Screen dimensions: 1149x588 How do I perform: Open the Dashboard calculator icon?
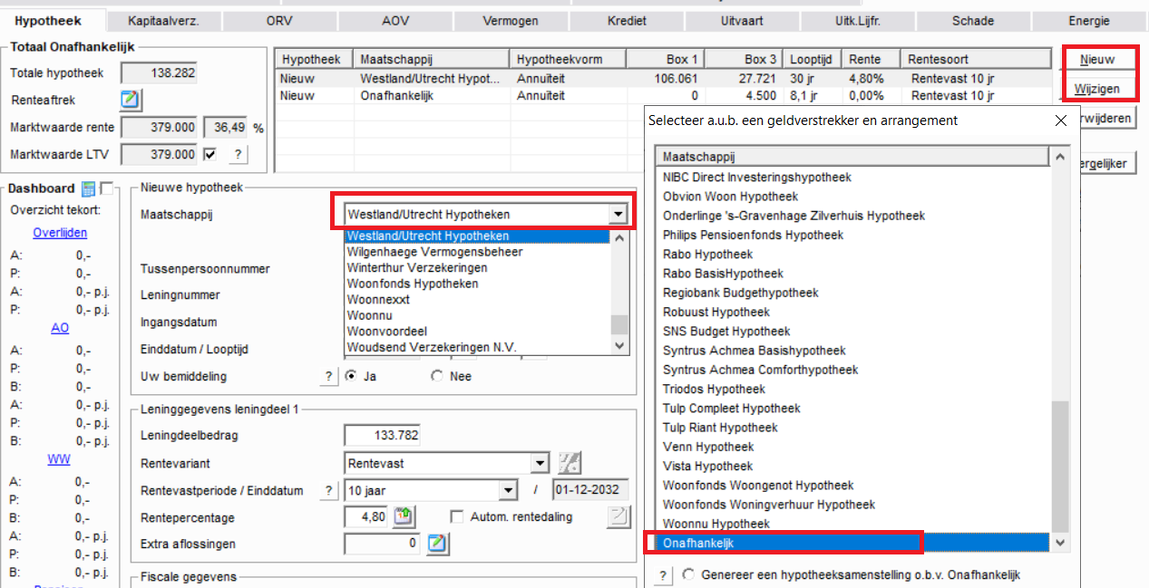tap(88, 188)
